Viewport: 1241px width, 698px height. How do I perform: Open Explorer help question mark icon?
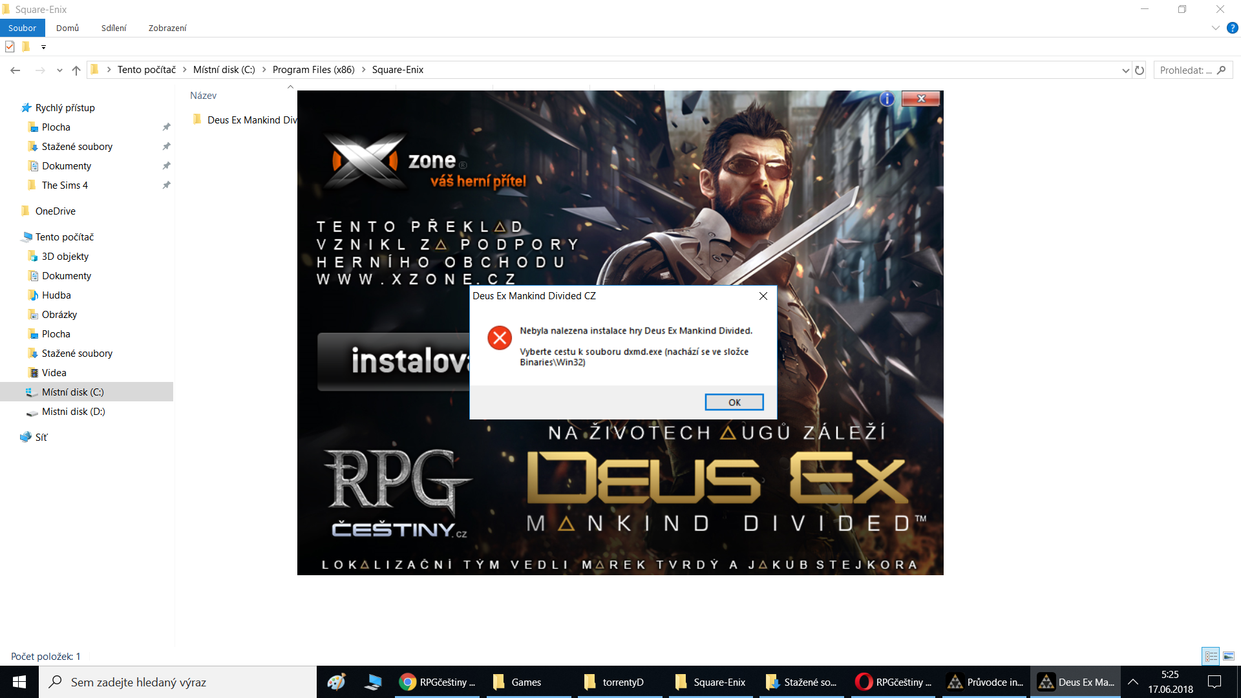click(1233, 28)
